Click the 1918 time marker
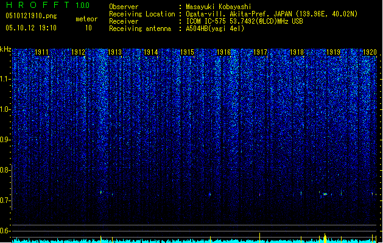This screenshot has height=243, width=383. pyautogui.click(x=297, y=52)
